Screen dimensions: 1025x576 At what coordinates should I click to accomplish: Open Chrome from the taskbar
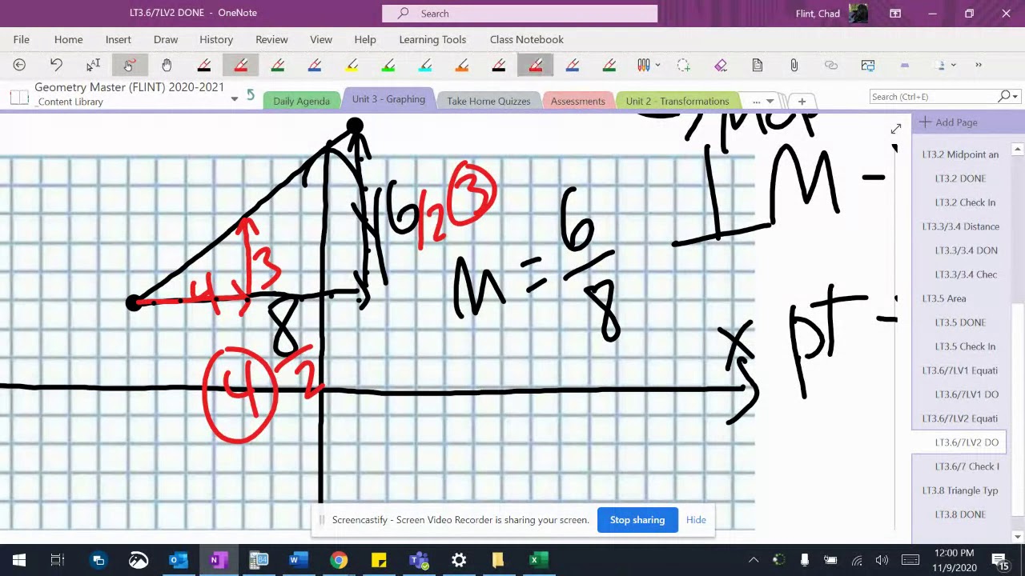(339, 560)
